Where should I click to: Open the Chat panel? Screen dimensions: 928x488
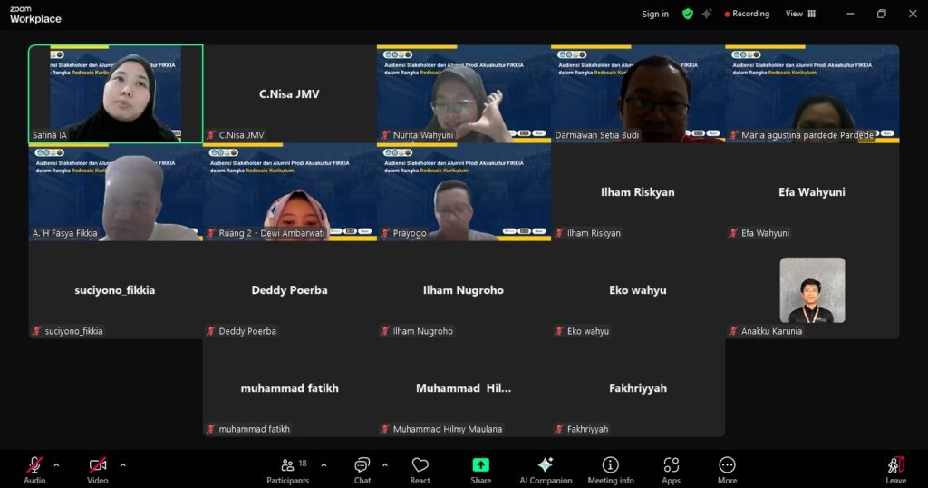[x=362, y=469]
